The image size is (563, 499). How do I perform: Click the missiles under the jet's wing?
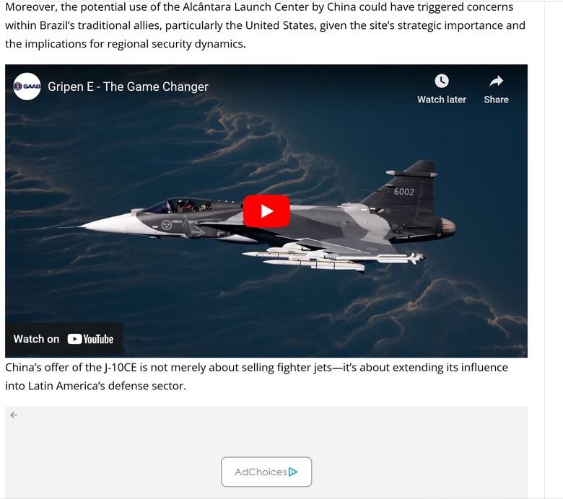[334, 257]
